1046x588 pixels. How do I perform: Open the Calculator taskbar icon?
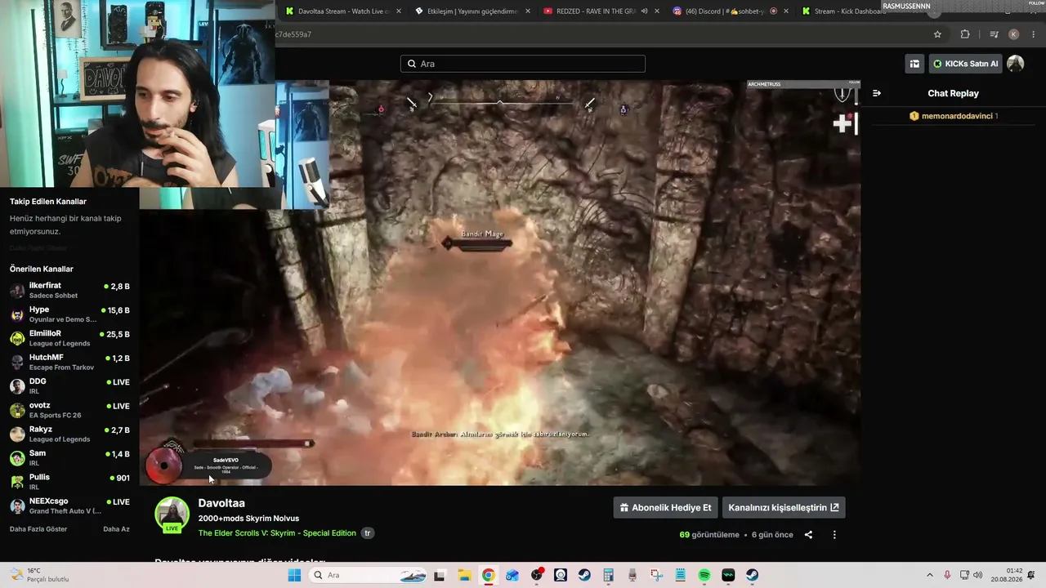point(608,575)
